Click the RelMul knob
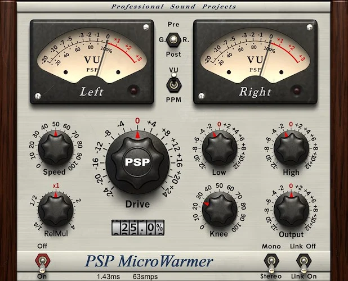This screenshot has height=281, width=348. point(56,209)
